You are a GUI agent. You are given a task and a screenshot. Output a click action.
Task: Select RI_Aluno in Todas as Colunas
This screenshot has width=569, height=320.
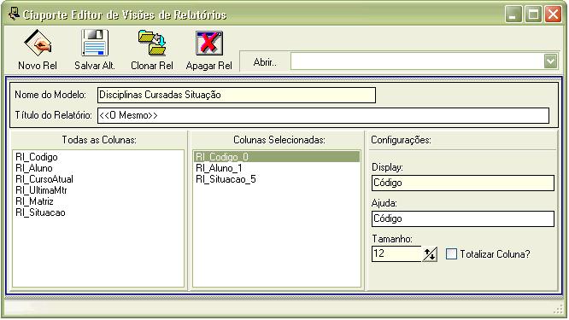click(x=34, y=168)
